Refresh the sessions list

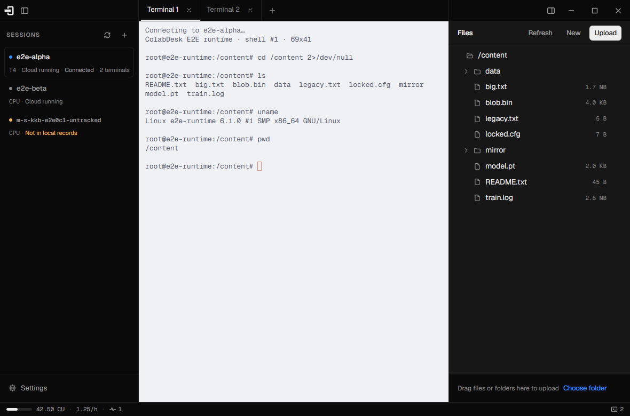(107, 35)
